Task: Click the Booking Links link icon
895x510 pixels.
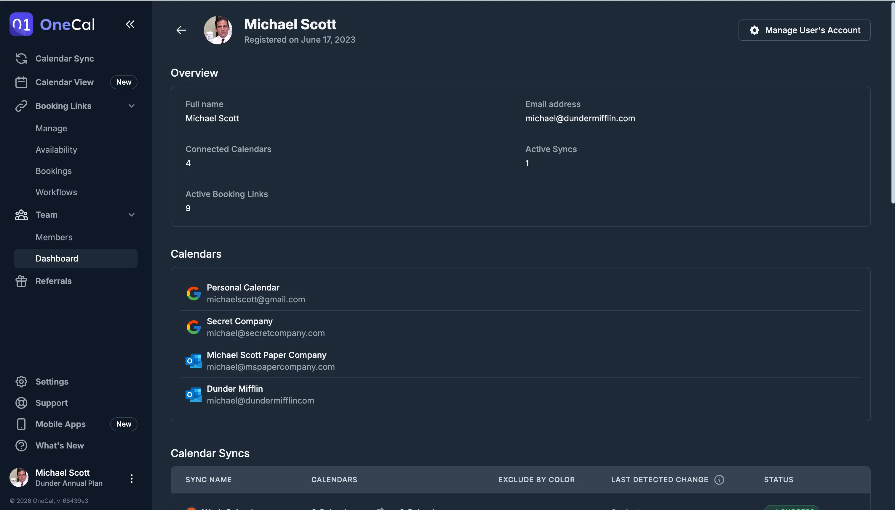Action: [21, 106]
